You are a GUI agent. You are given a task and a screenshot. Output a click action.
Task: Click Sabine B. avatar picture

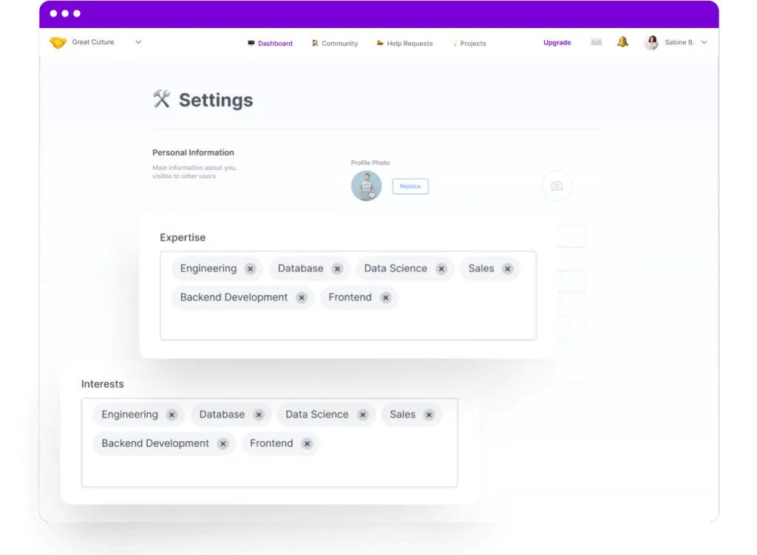pos(651,42)
